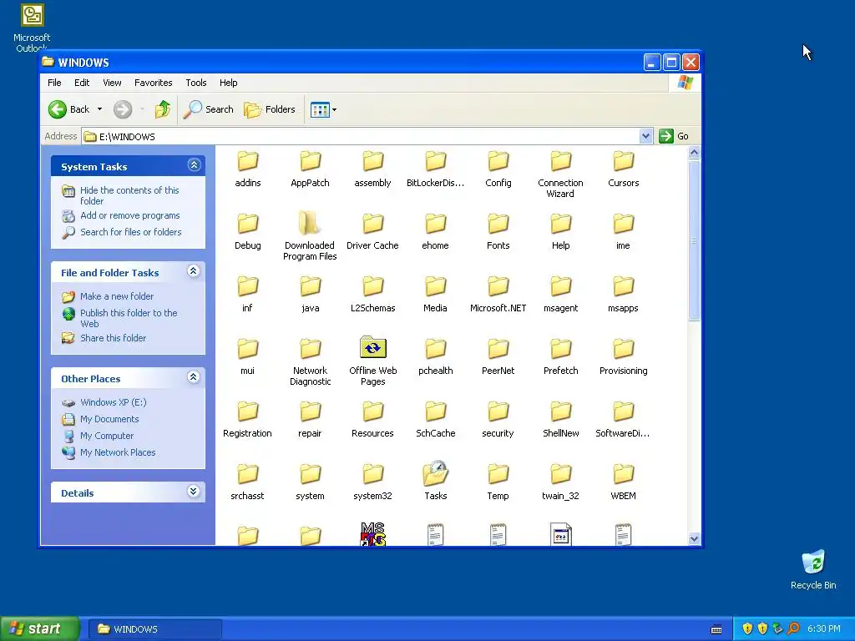Go to Windows XP (E:) drive
855x641 pixels.
pyautogui.click(x=114, y=402)
